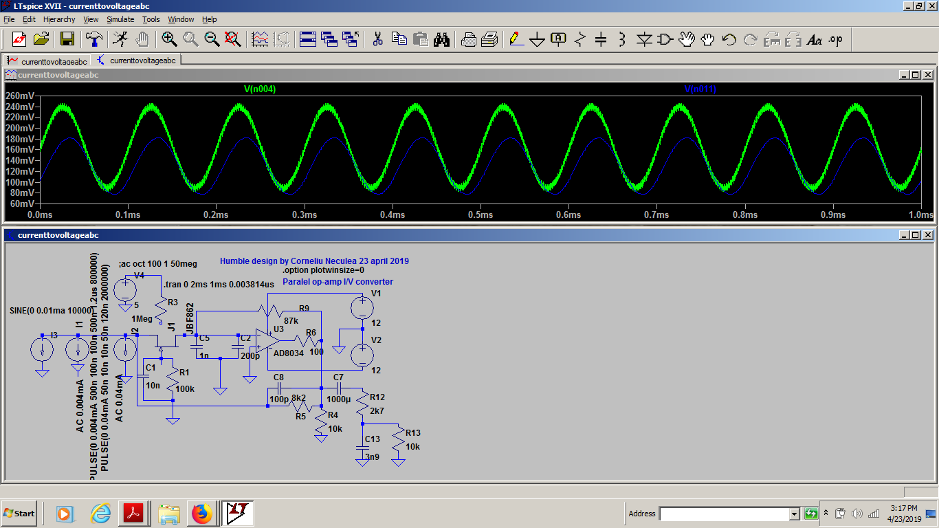The height and width of the screenshot is (528, 939).
Task: Place a ground symbol
Action: tap(538, 39)
